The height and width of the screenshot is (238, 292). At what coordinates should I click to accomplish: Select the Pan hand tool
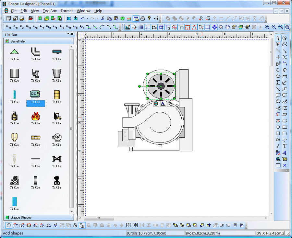(x=227, y=27)
